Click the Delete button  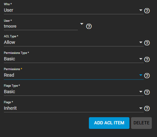[141, 123]
